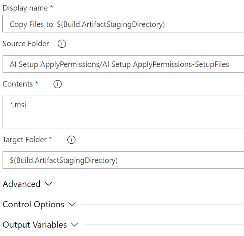Click inside the Contents text area
This screenshot has width=244, height=236.
pyautogui.click(x=123, y=112)
